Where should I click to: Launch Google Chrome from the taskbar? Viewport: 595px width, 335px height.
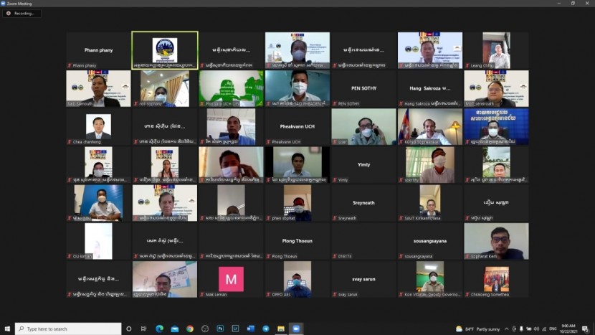click(190, 329)
